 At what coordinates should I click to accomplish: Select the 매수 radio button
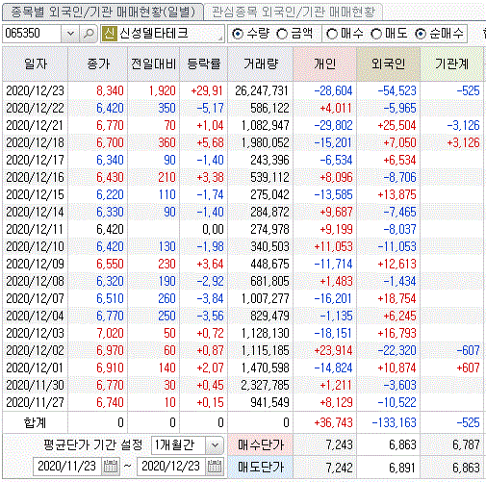tap(332, 34)
